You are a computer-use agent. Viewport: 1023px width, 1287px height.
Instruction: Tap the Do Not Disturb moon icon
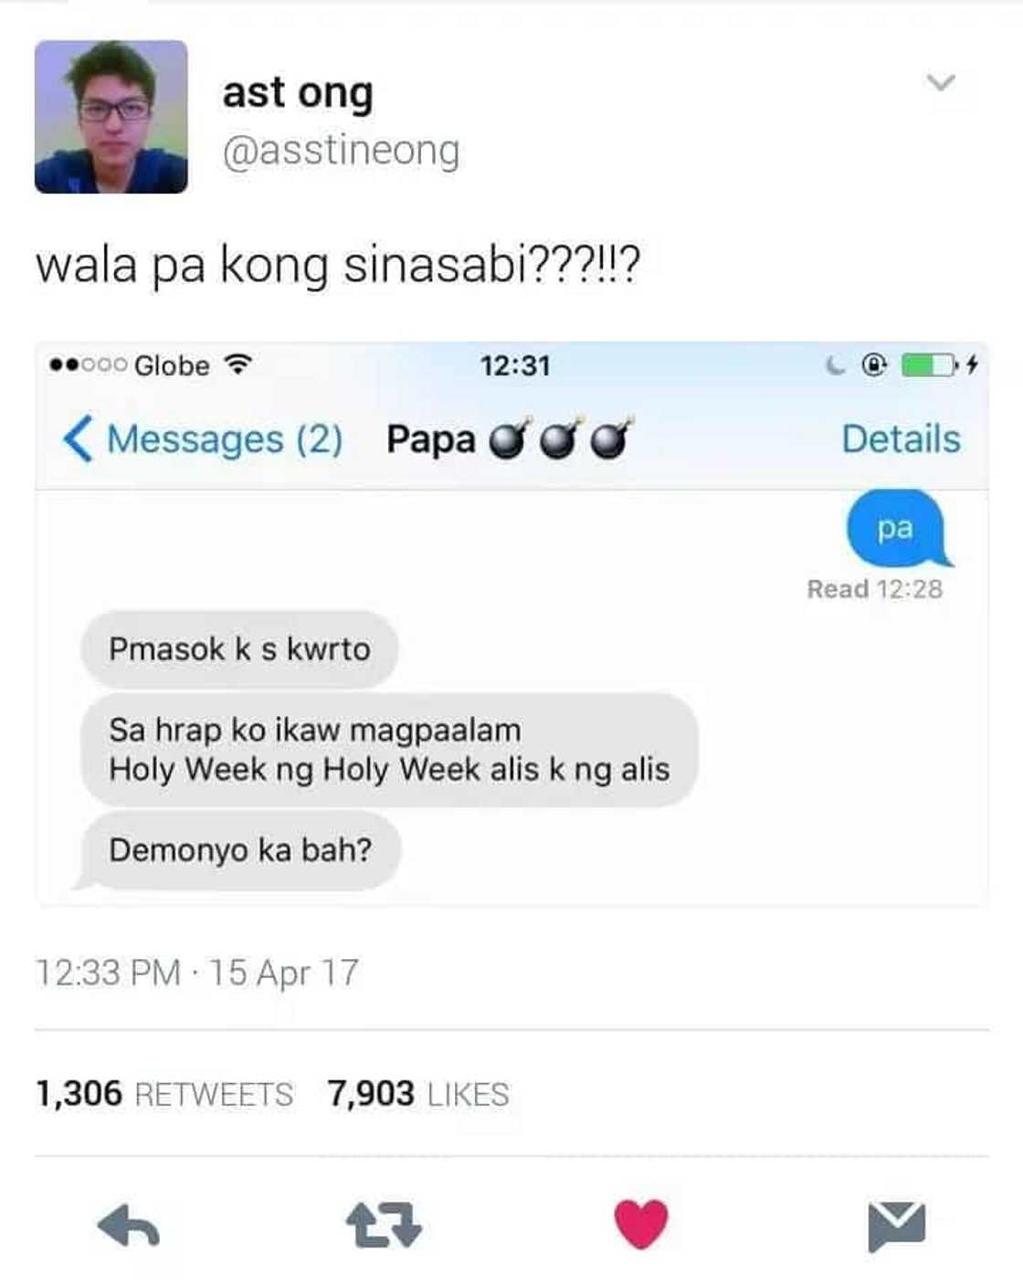tap(835, 366)
